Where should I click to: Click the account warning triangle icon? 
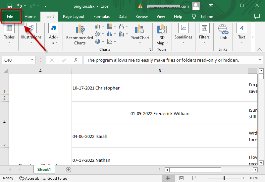(x=140, y=6)
